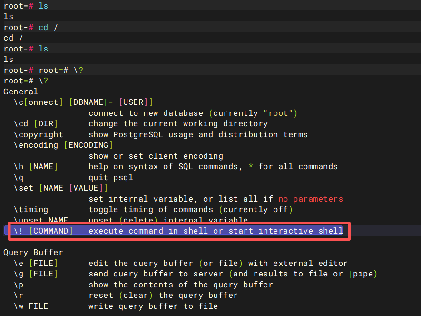
Task: Click the \e [FILE] edit command
Action: [36, 263]
